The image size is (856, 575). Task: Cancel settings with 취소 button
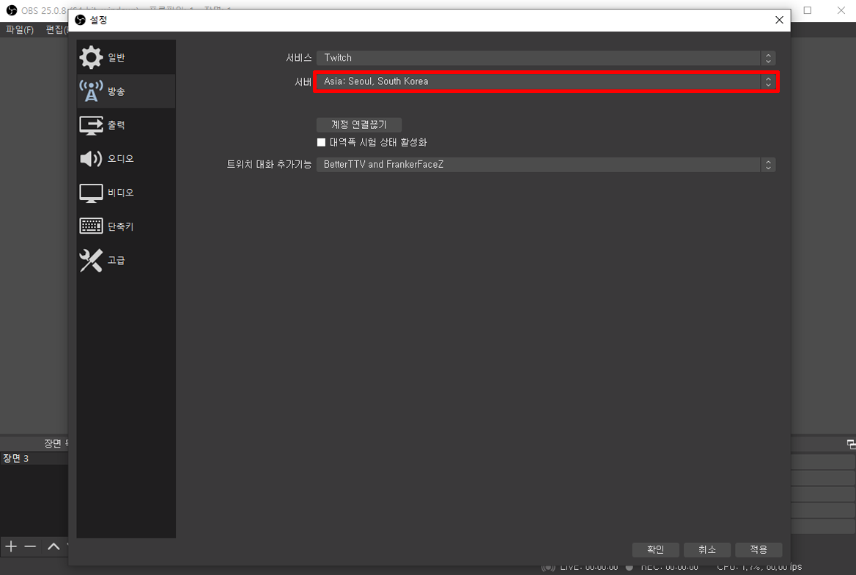[x=707, y=549]
